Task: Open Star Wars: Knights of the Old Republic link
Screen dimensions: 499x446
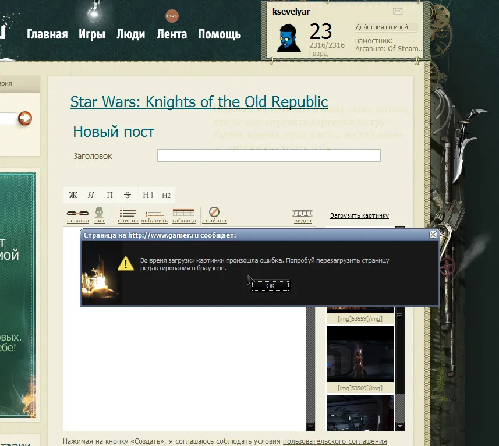Action: [199, 102]
